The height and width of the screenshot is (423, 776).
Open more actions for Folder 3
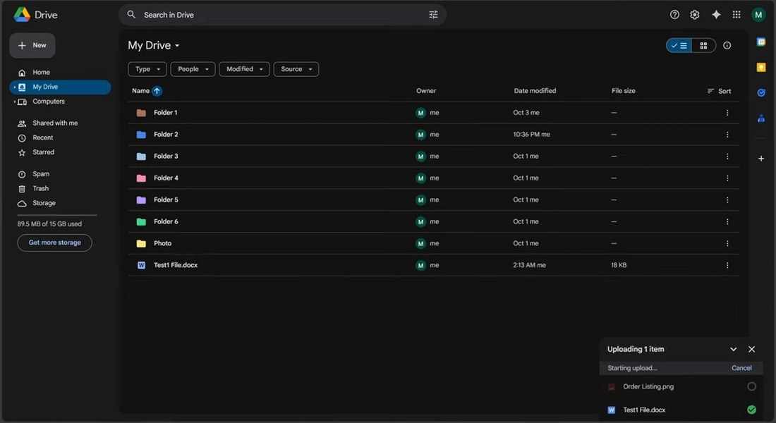point(727,157)
